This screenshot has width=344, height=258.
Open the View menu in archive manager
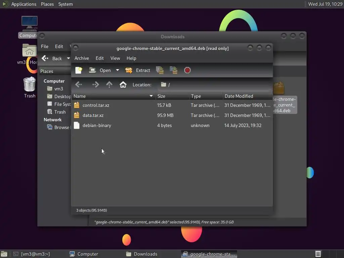115,58
